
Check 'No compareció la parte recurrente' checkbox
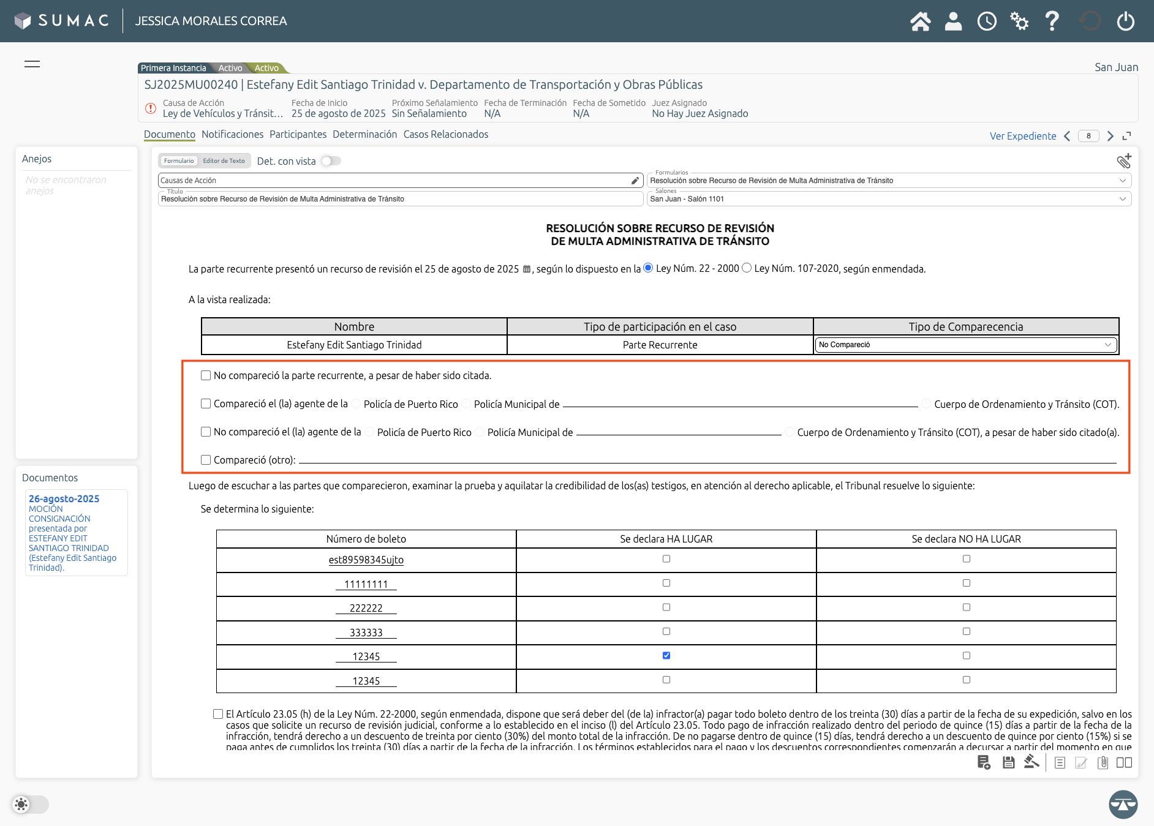tap(206, 375)
